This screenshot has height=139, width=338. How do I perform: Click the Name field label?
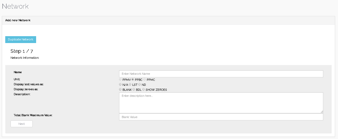[18, 72]
